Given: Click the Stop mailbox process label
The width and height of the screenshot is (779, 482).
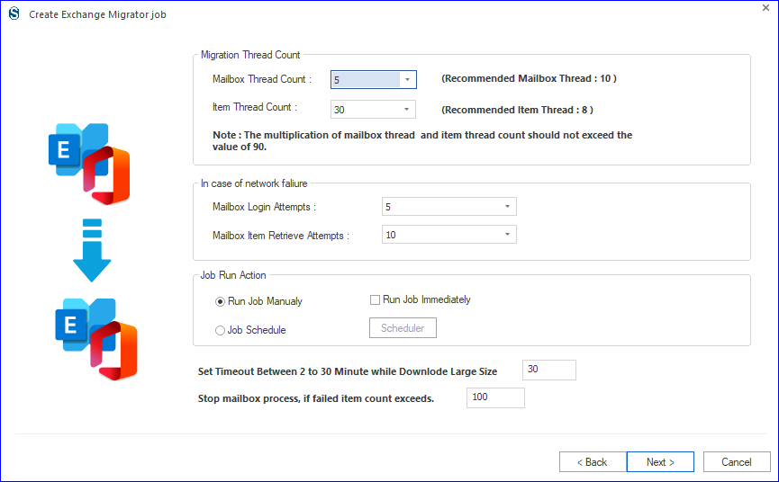Looking at the screenshot, I should coord(316,398).
